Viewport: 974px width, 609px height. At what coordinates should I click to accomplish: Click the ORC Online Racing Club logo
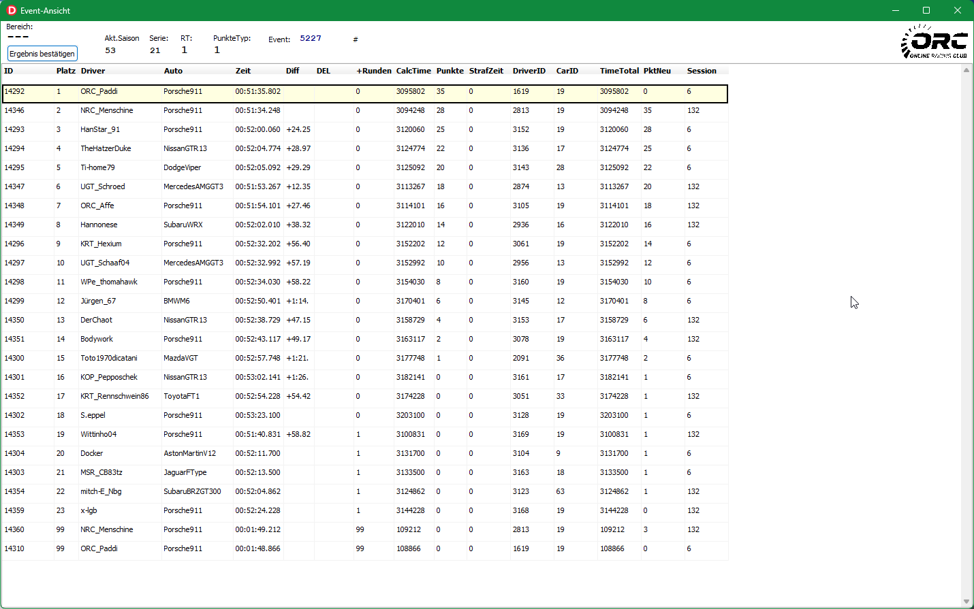coord(934,42)
